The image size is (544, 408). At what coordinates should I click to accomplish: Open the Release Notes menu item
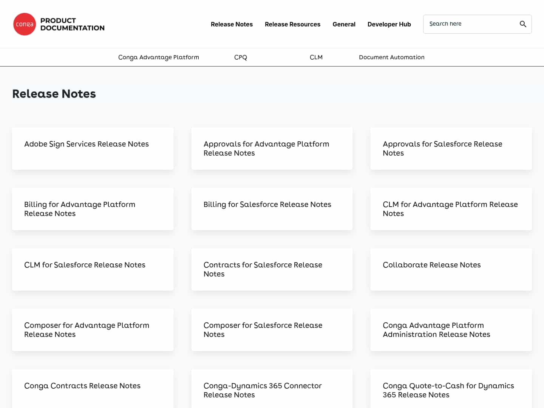click(x=232, y=24)
